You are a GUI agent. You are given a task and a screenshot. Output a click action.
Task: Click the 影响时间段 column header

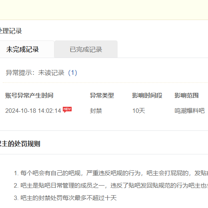click(147, 96)
